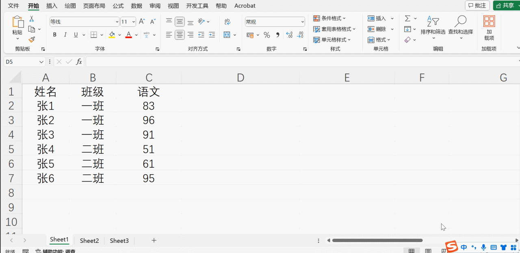Expand the 条件格式 conditional formatting menu

pos(329,18)
